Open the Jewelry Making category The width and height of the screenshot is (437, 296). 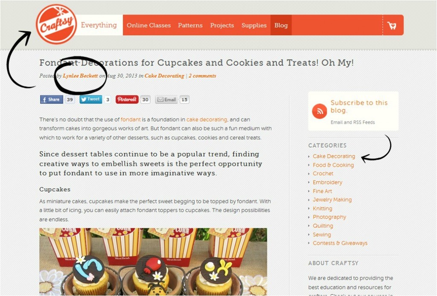click(332, 200)
